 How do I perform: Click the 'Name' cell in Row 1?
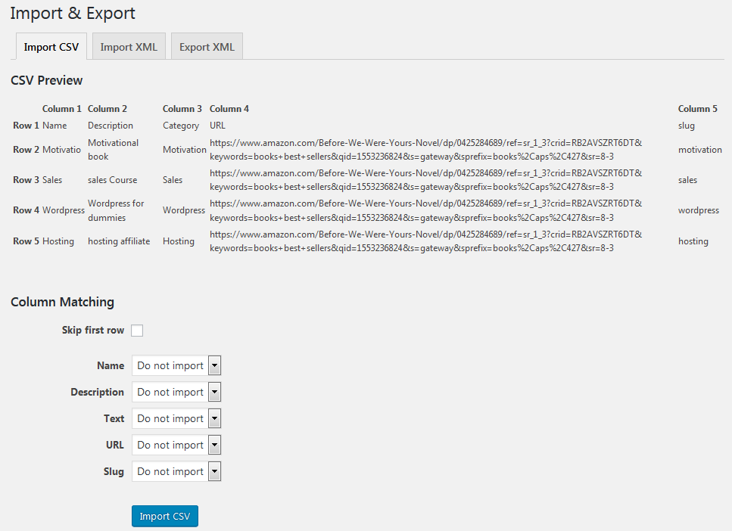click(x=55, y=126)
